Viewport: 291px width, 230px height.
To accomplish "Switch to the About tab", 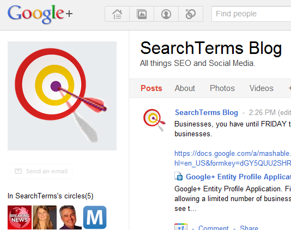I will tap(185, 88).
